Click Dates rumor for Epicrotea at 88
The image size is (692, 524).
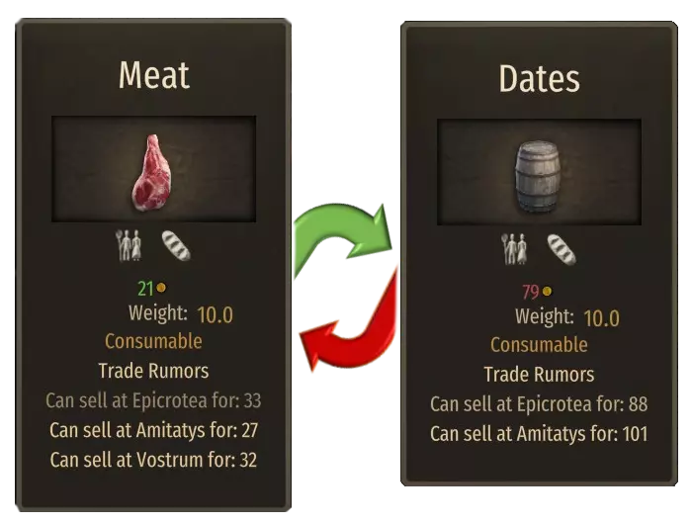[x=539, y=404]
